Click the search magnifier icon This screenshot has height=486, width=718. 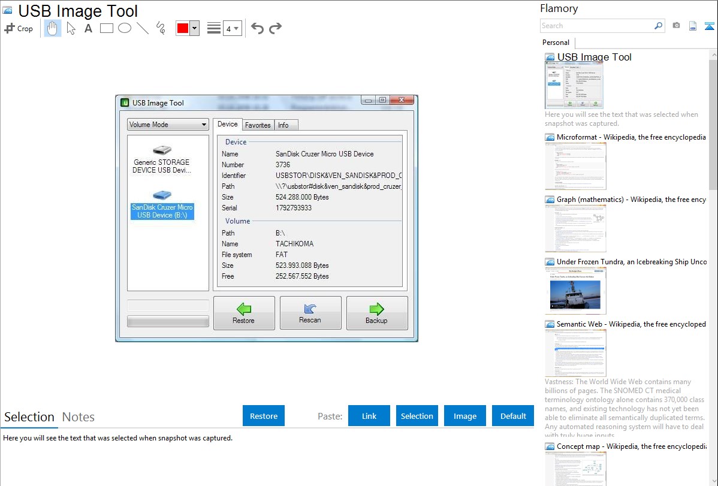(x=659, y=26)
